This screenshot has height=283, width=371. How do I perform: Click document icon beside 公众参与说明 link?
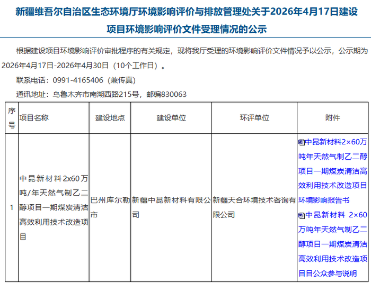pyautogui.click(x=301, y=215)
